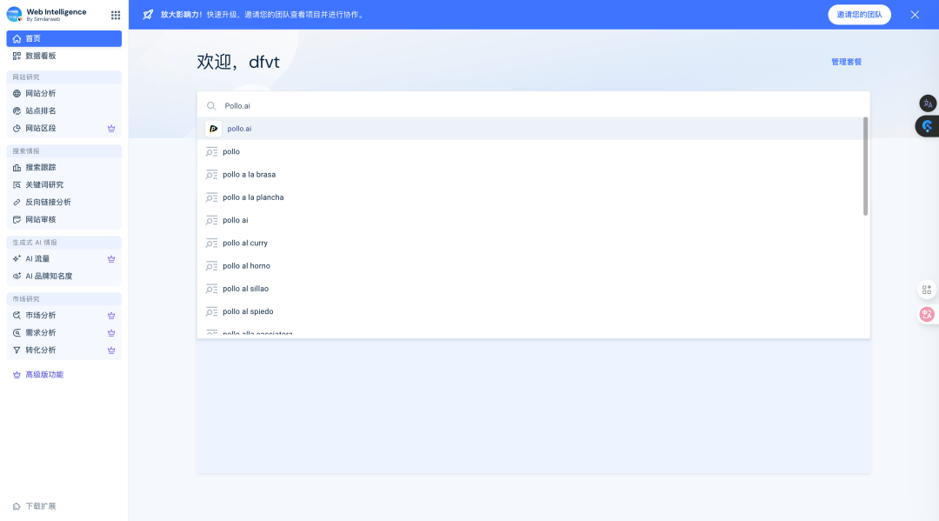Click crown icon beside 市场分析
This screenshot has height=521, width=939.
point(111,315)
